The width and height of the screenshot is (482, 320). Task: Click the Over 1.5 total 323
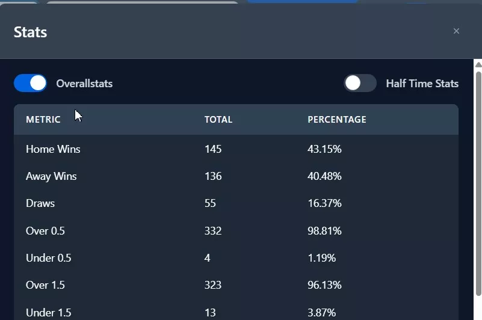pyautogui.click(x=213, y=285)
